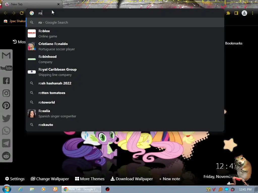Viewport: 258px width, 193px height.
Task: Open Gmail from the sidebar
Action: pos(6,56)
